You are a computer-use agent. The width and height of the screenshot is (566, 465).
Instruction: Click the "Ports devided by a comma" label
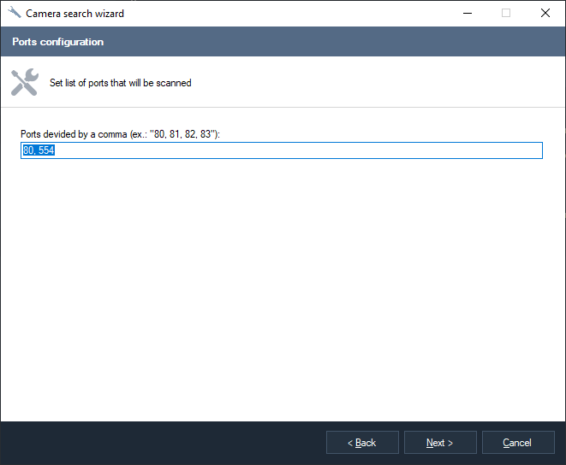coord(121,134)
